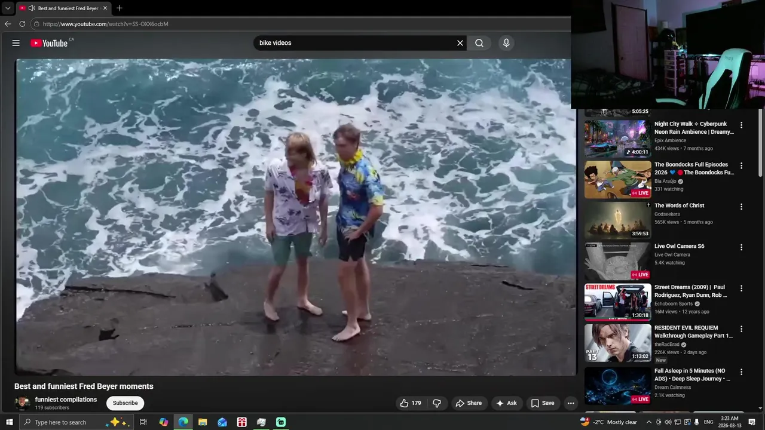The width and height of the screenshot is (765, 430).
Task: Open Outlook mail from taskbar
Action: [x=222, y=422]
